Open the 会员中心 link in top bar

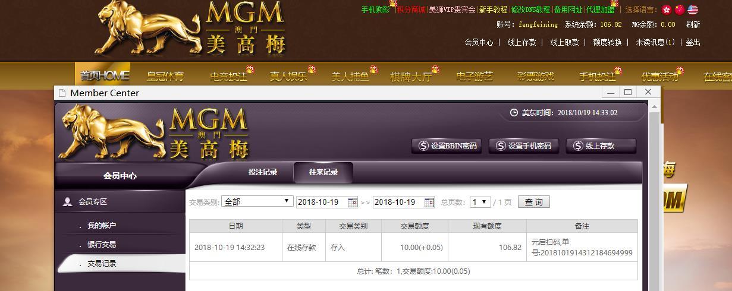479,42
